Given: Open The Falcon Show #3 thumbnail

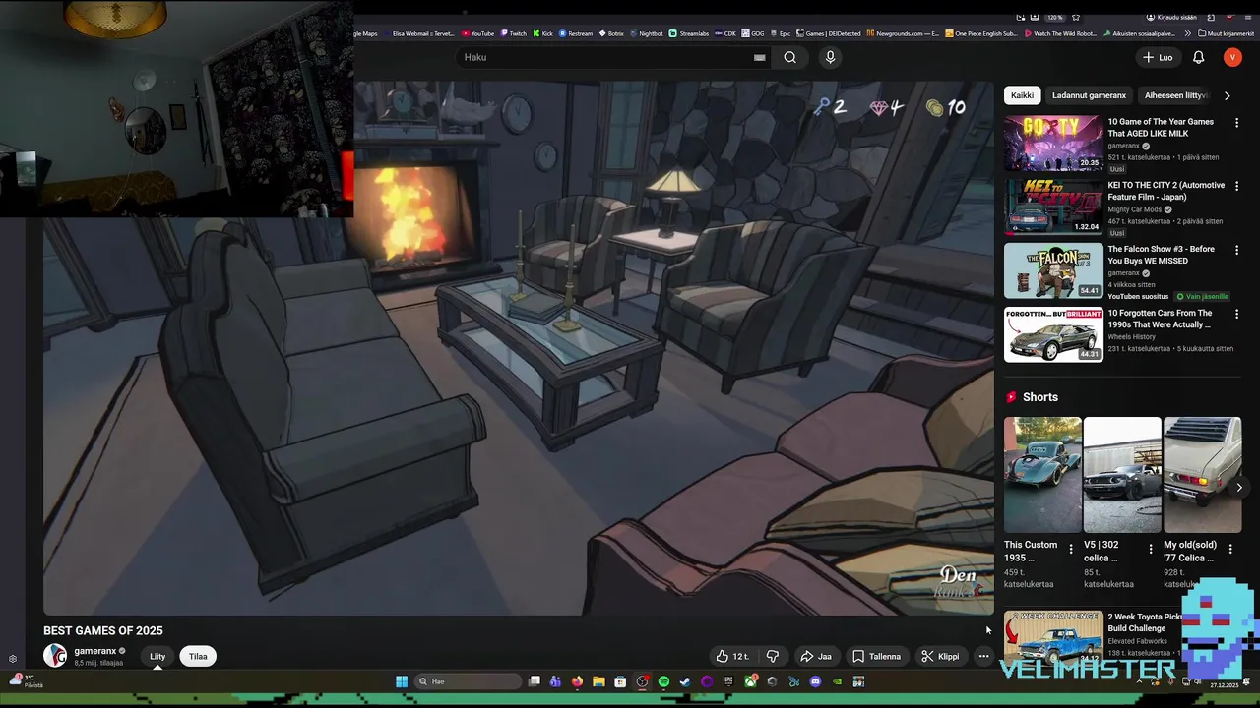Looking at the screenshot, I should pyautogui.click(x=1053, y=270).
